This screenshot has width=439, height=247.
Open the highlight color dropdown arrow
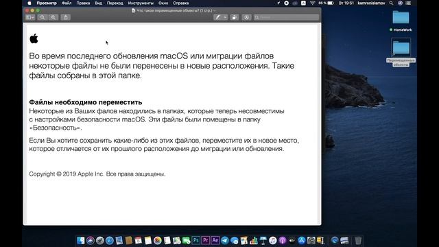pyautogui.click(x=225, y=17)
